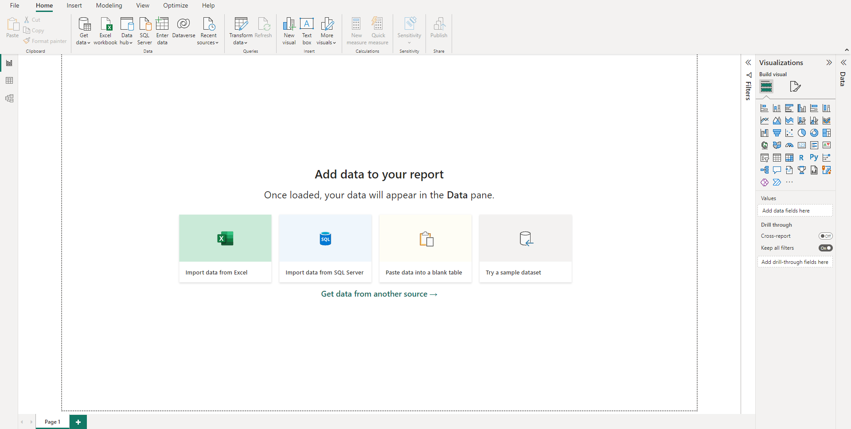Select the Gauge visual
851x429 pixels.
pos(789,145)
